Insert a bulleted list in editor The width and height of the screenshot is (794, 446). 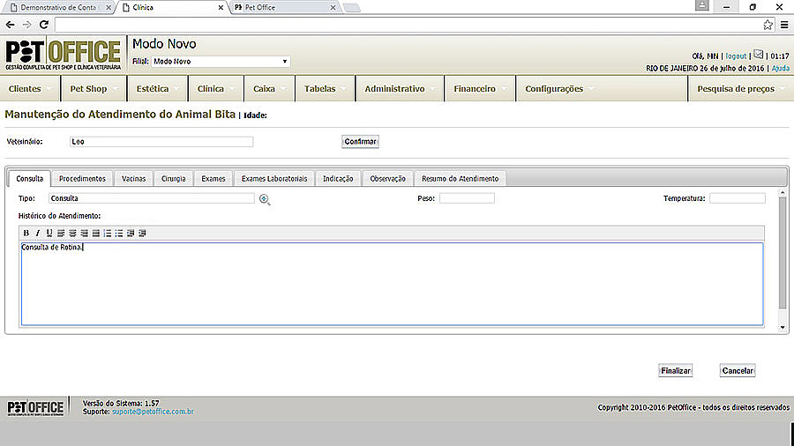[x=119, y=233]
